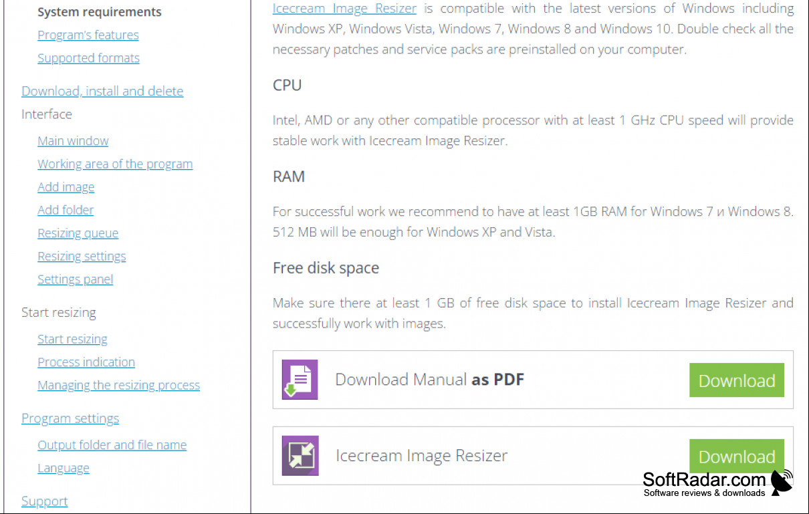This screenshot has height=514, width=809.
Task: View the Resizing settings topic
Action: (82, 256)
